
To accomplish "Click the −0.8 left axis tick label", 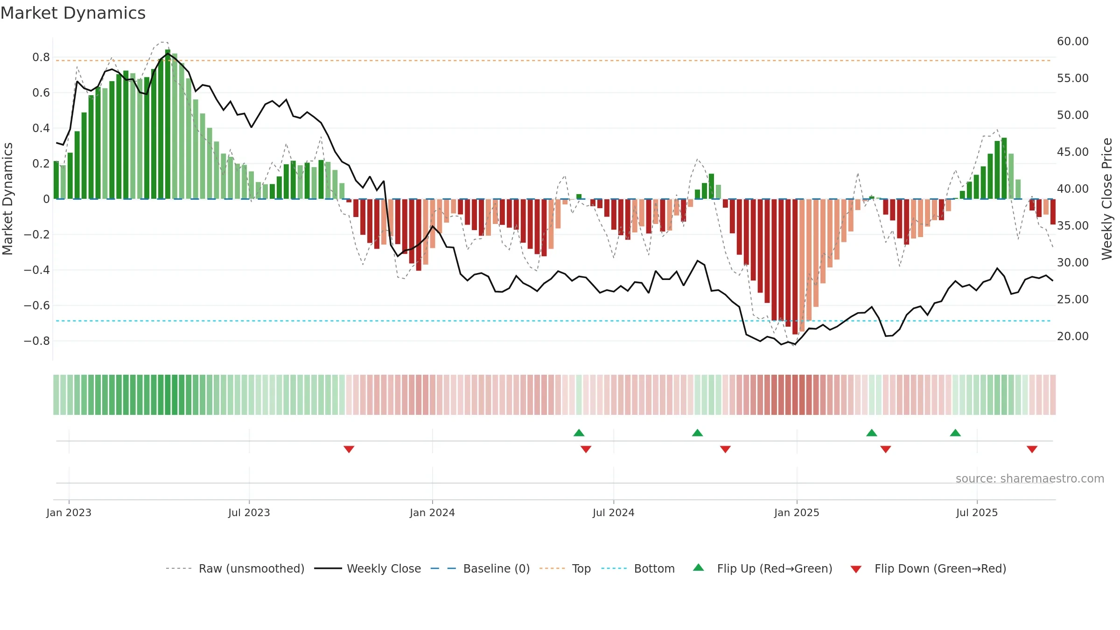I will pyautogui.click(x=37, y=341).
